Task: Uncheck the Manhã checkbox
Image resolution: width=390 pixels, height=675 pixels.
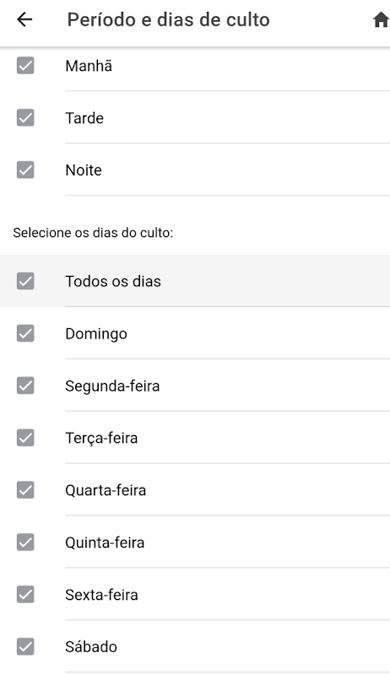Action: tap(25, 66)
